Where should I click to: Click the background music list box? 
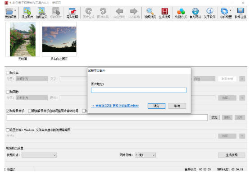(107, 118)
